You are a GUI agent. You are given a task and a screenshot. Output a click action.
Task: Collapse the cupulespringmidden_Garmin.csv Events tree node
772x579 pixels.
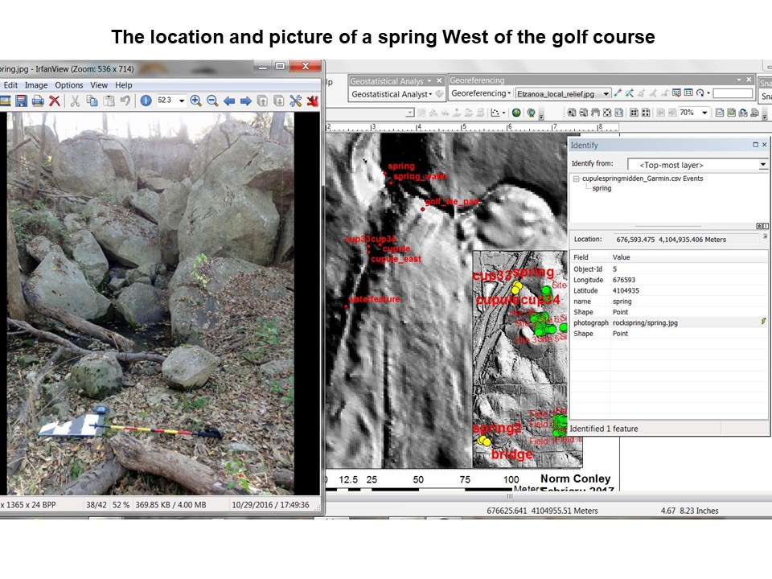click(x=575, y=179)
